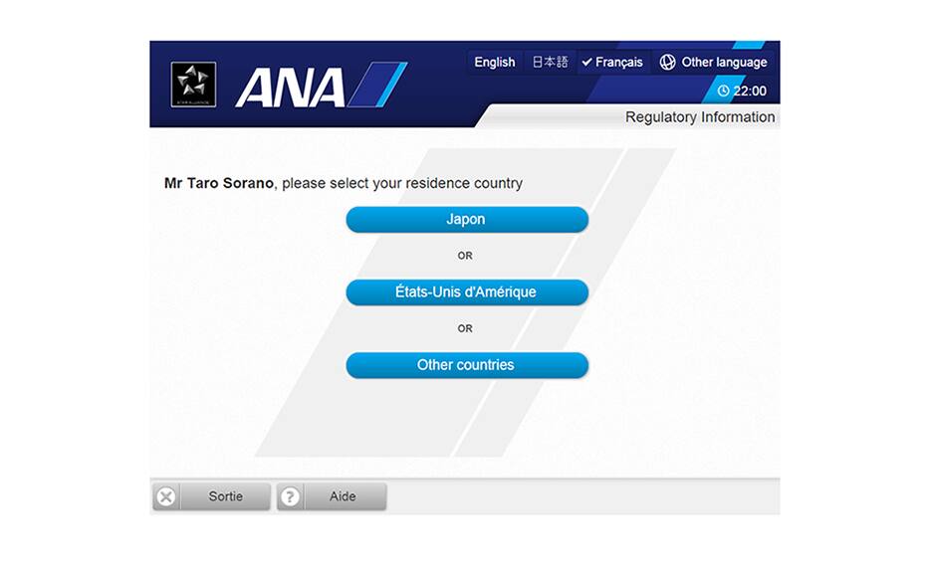The height and width of the screenshot is (572, 926).
Task: Click the passenger name Mr Taro Sorano
Action: tap(220, 183)
